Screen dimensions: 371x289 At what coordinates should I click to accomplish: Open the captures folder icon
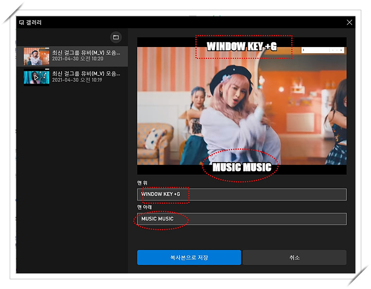click(x=116, y=37)
